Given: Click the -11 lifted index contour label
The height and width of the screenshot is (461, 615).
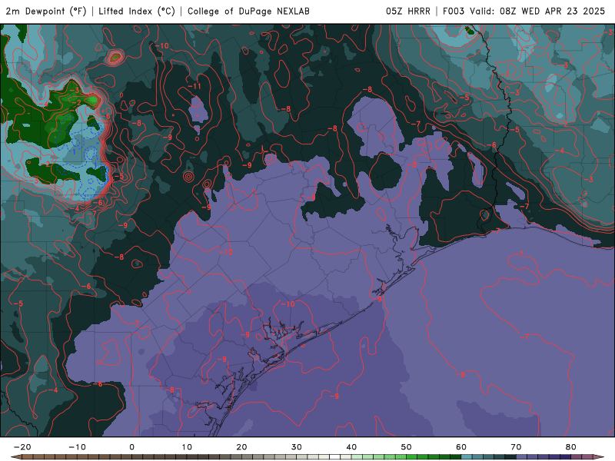Looking at the screenshot, I should click(x=194, y=86).
